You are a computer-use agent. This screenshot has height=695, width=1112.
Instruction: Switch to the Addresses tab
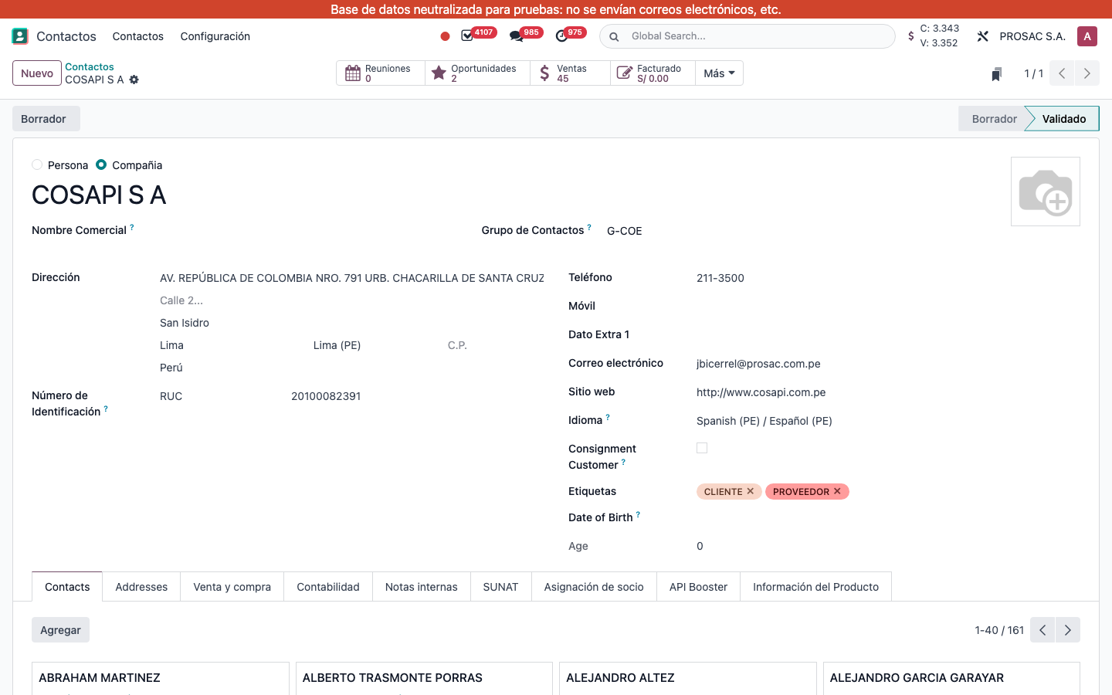pos(141,587)
